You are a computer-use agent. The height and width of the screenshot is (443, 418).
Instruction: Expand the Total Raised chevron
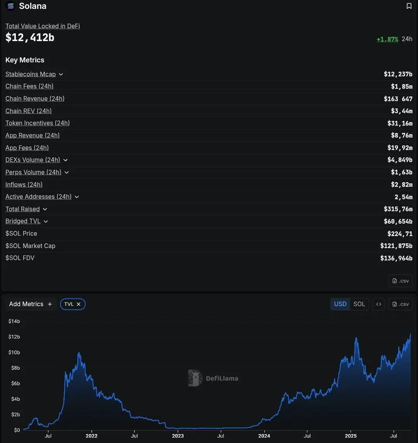45,209
